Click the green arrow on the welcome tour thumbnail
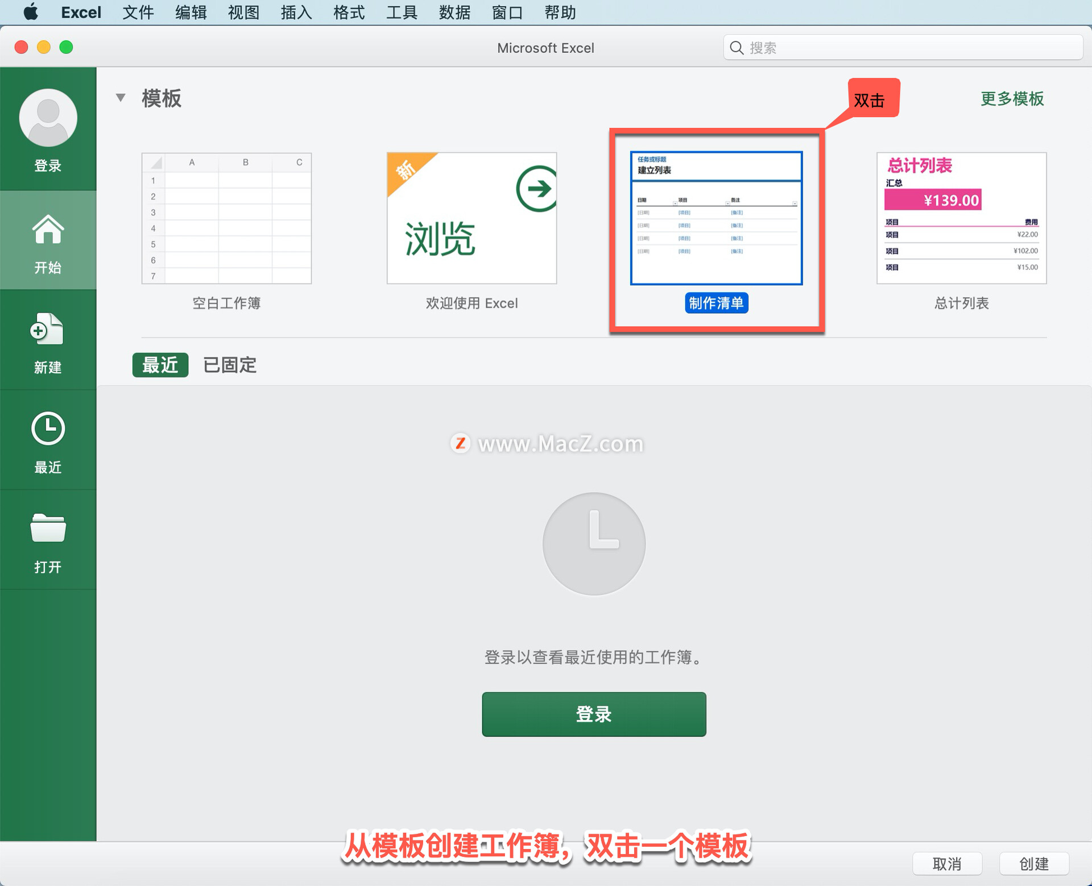This screenshot has height=886, width=1092. 537,189
